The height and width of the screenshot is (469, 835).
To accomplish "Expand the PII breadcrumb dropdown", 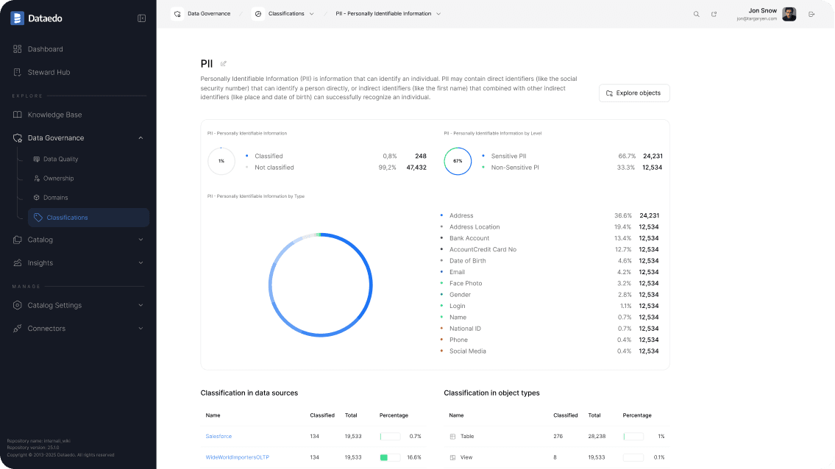I will (x=438, y=13).
